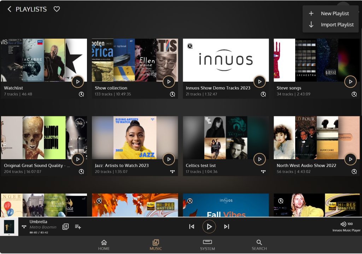The image size is (362, 254).
Task: Go back using the arrow beside PLAYLISTS
Action: point(9,9)
